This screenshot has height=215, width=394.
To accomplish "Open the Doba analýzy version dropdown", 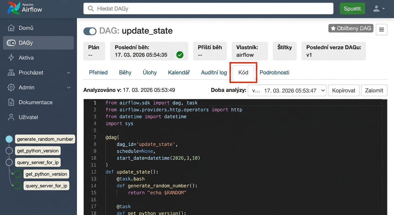I will (x=287, y=90).
